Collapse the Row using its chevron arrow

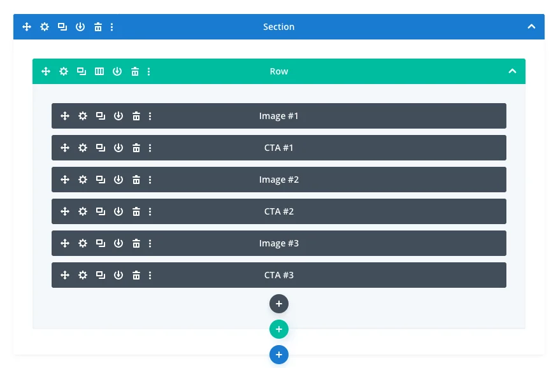(512, 71)
